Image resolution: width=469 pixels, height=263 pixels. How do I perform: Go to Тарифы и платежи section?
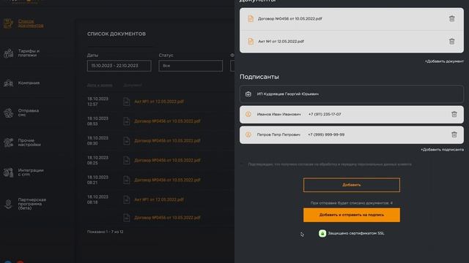coord(29,53)
